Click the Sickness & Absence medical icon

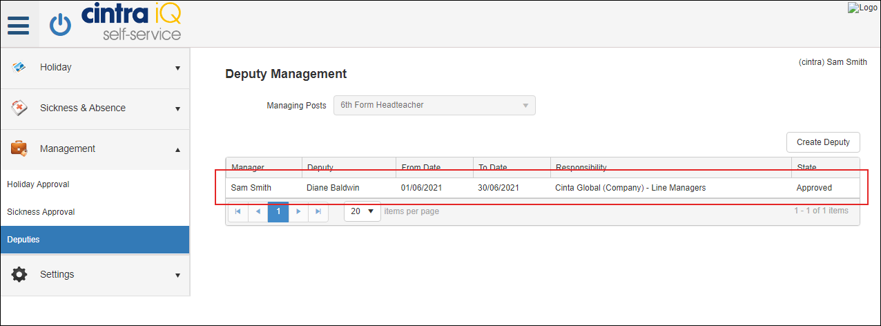click(19, 108)
